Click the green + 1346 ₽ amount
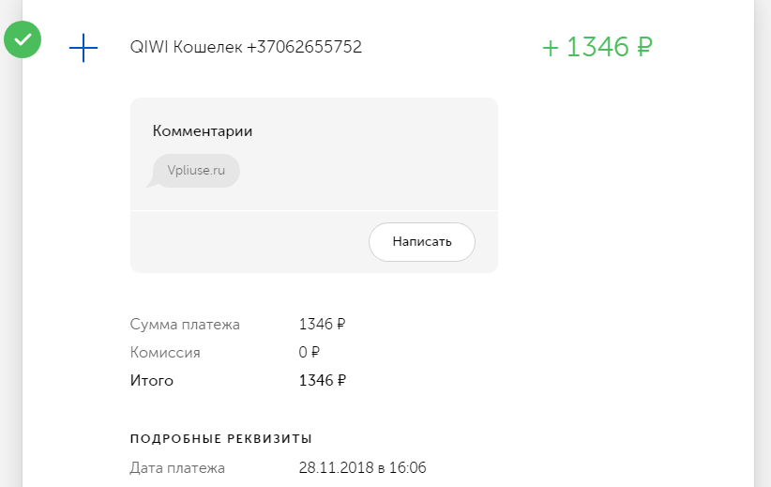This screenshot has width=771, height=487. point(597,47)
